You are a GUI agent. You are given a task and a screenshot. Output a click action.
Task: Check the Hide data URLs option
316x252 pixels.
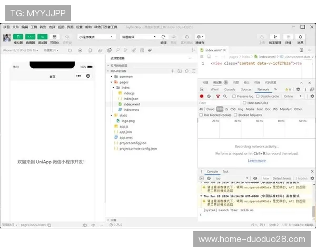pyautogui.click(x=245, y=103)
